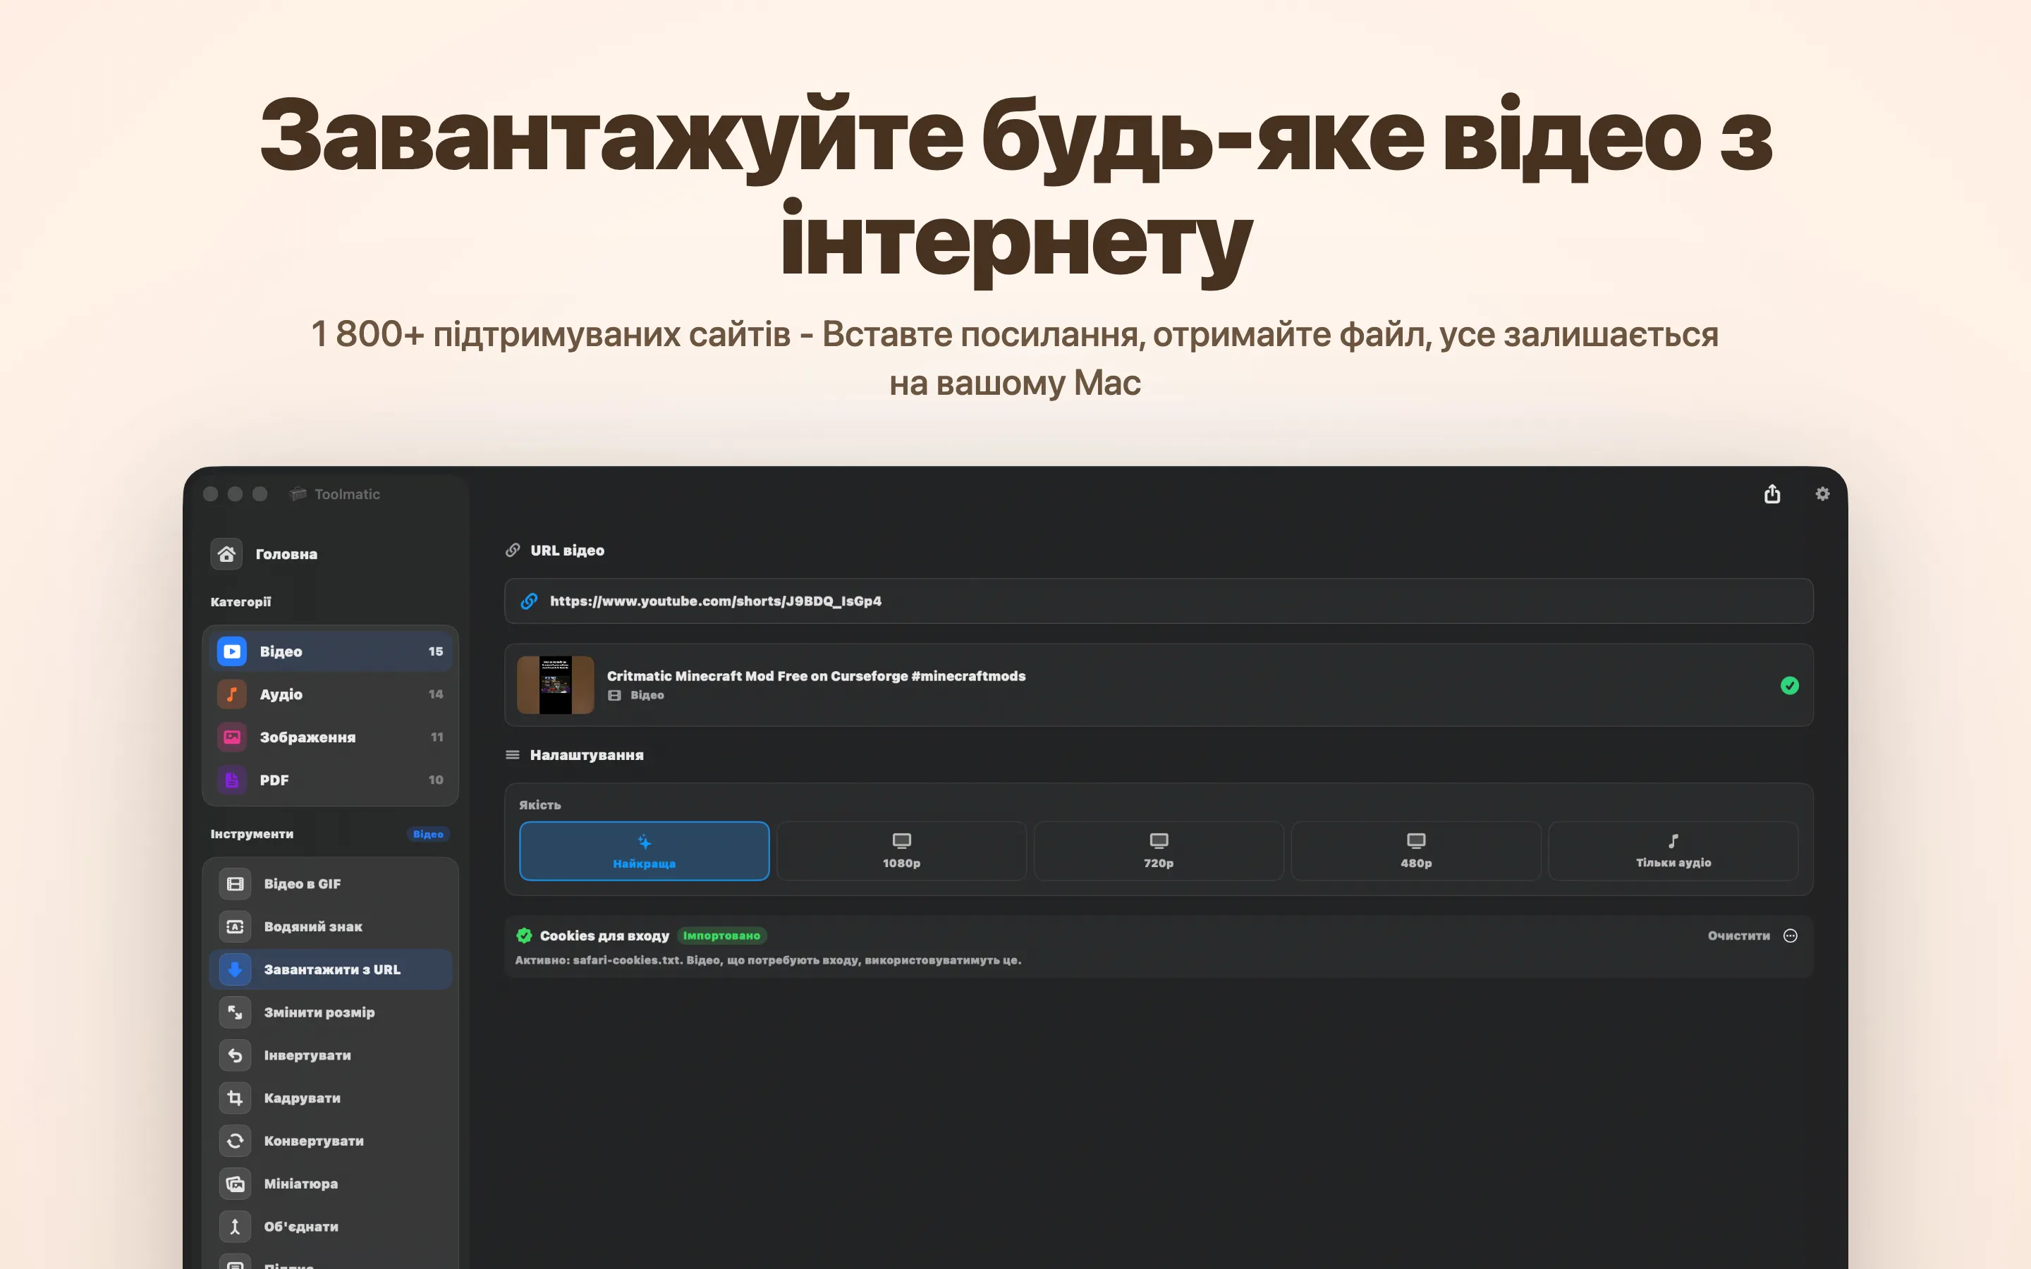Viewport: 2031px width, 1269px height.
Task: Click Відео в GIF tool label
Action: pos(302,884)
